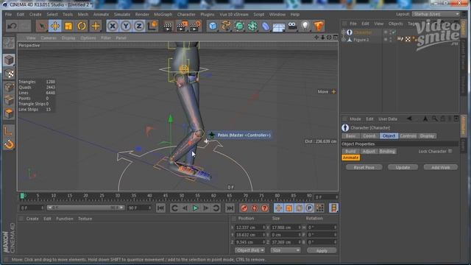Open the deformer objects icon
Image resolution: width=471 pixels, height=265 pixels.
tap(266, 26)
